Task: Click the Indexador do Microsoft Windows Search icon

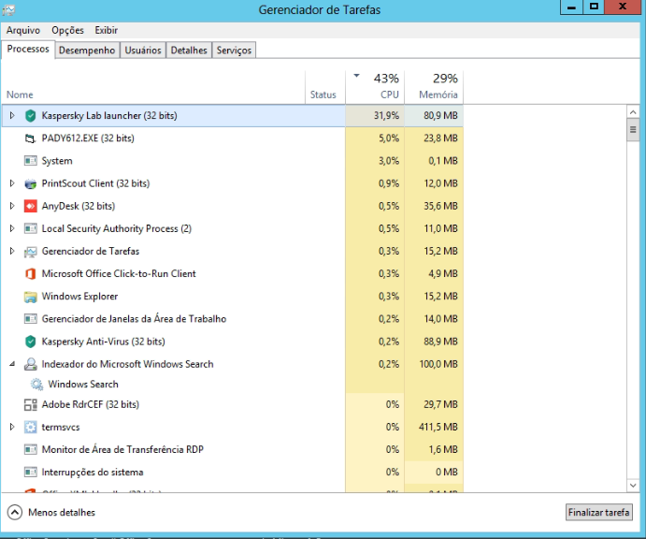Action: point(31,364)
